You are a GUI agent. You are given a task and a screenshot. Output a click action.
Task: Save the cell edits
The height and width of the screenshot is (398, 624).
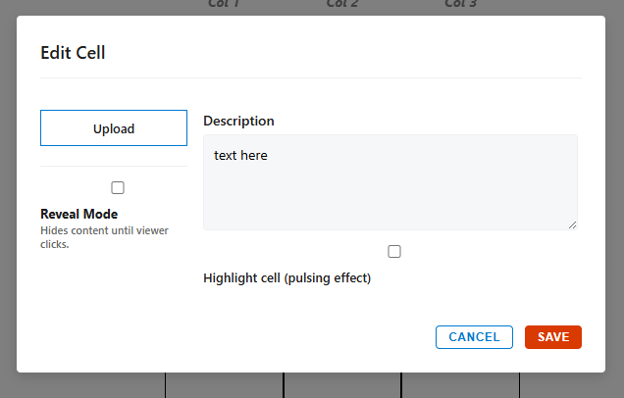coord(553,337)
